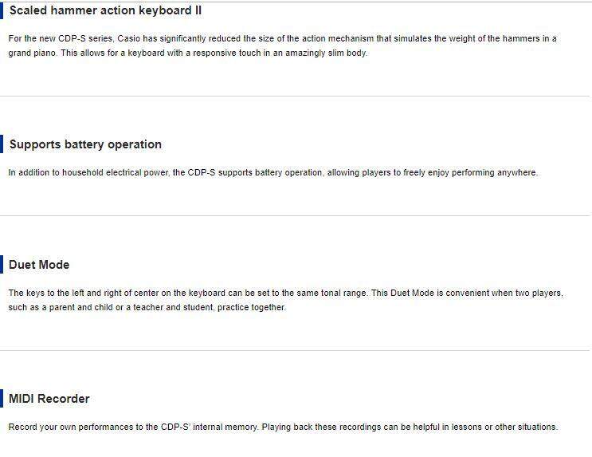This screenshot has height=457, width=592.
Task: Click the "Duet Mode" section heading
Action: tap(39, 265)
